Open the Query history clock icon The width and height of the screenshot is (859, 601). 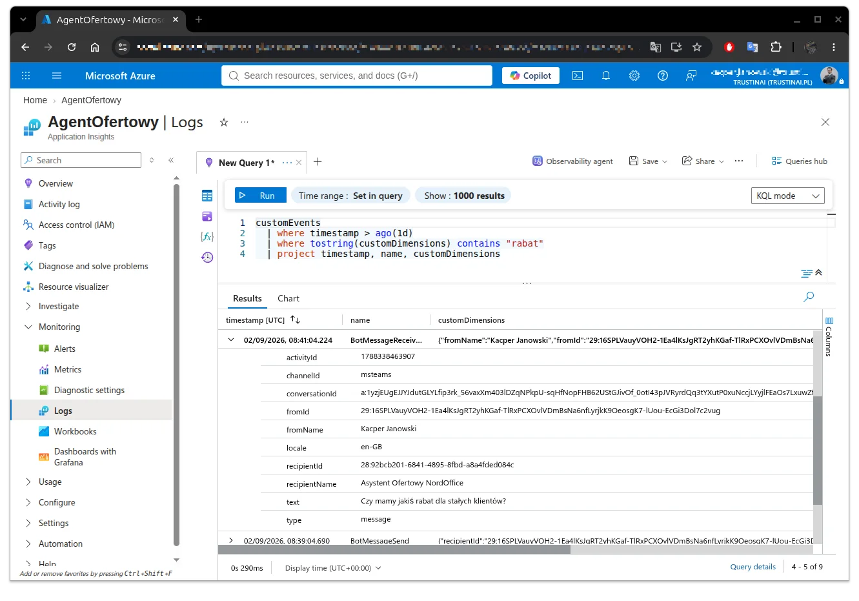coord(207,258)
